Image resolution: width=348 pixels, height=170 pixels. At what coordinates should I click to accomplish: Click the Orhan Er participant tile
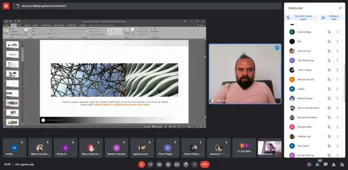(65, 148)
